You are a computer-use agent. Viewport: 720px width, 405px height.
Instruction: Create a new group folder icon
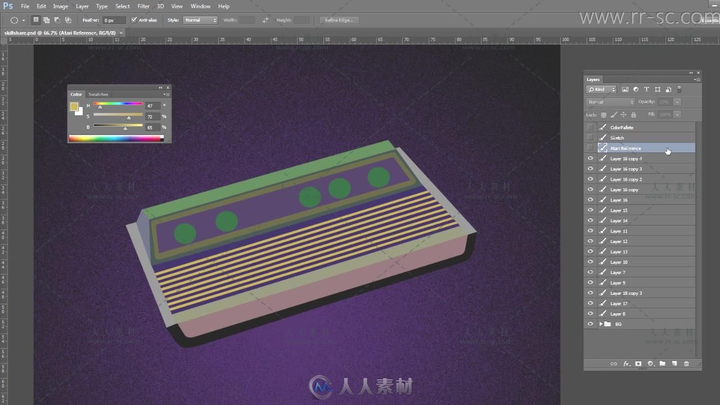point(663,364)
